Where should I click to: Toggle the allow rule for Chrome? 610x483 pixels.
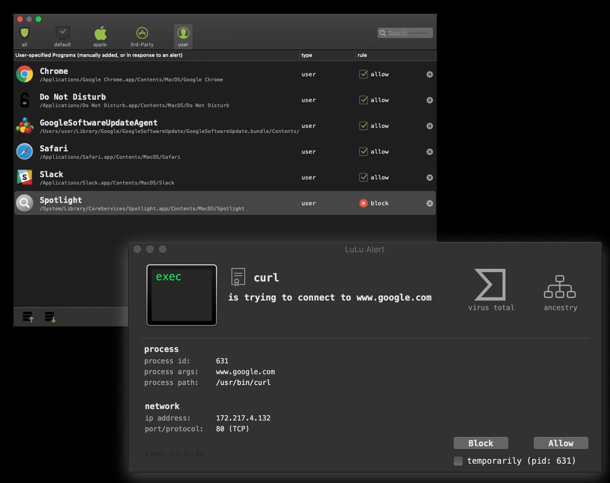click(x=364, y=74)
